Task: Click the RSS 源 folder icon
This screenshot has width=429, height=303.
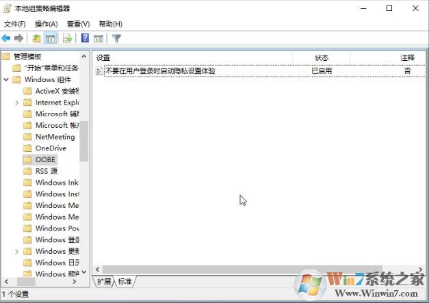Action: click(27, 171)
